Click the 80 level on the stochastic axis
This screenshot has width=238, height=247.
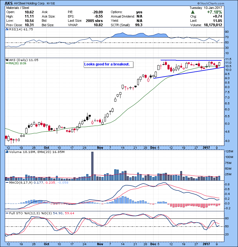pos(227,218)
